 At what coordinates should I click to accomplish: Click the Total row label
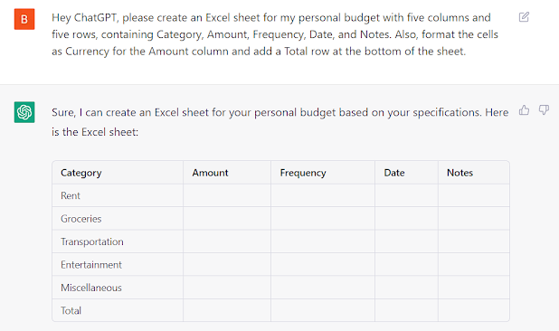click(x=71, y=310)
